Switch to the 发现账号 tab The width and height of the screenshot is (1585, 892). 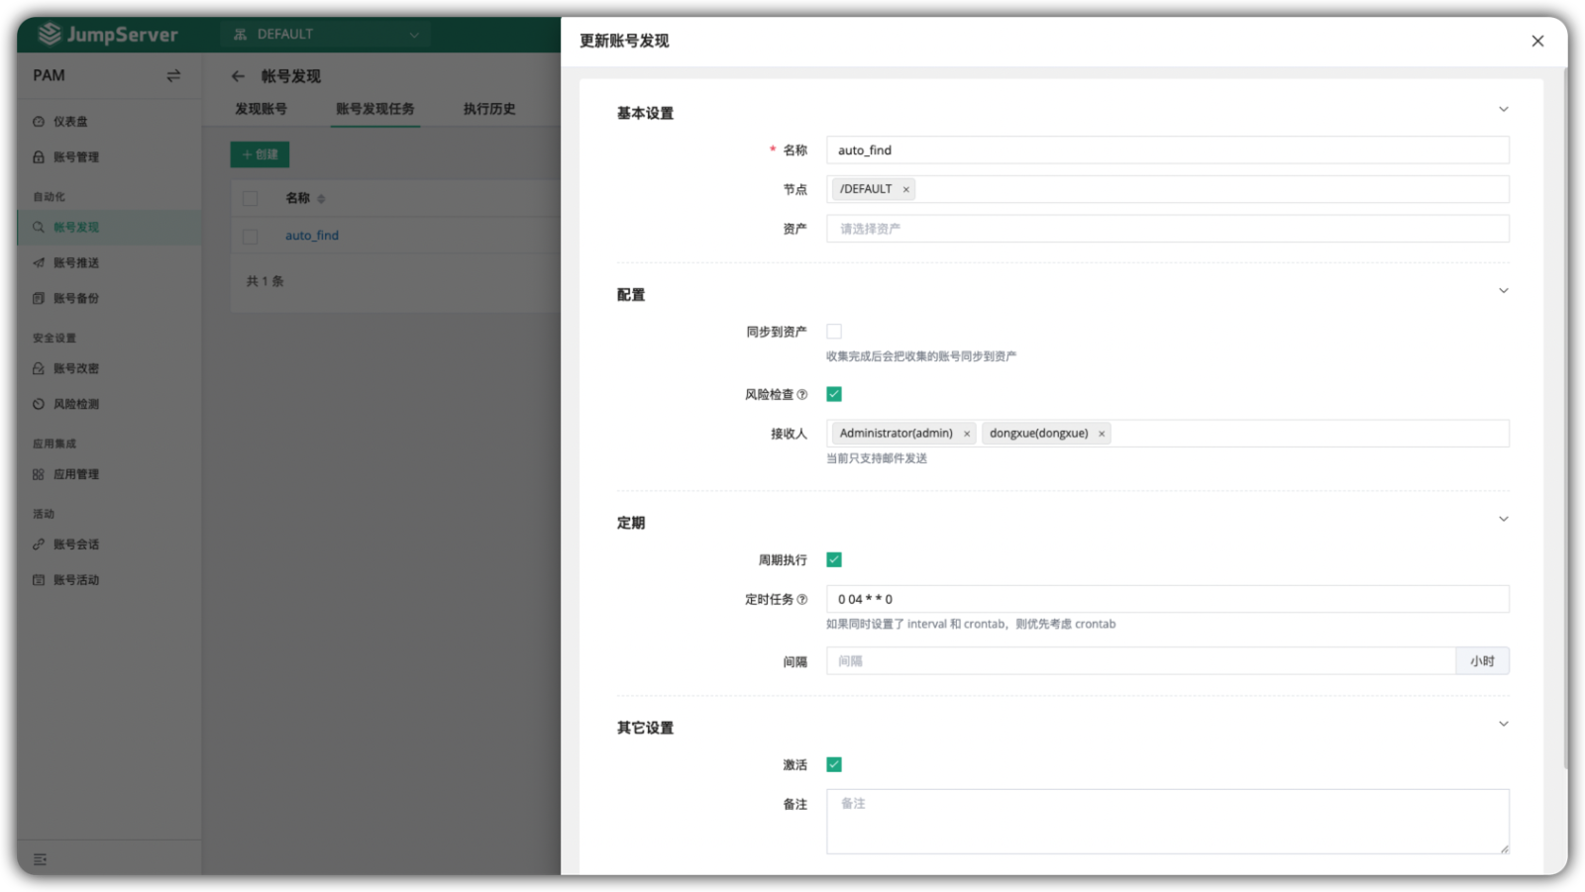262,109
